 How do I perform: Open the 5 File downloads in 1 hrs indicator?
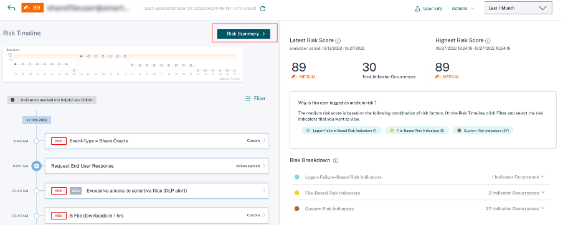click(156, 216)
